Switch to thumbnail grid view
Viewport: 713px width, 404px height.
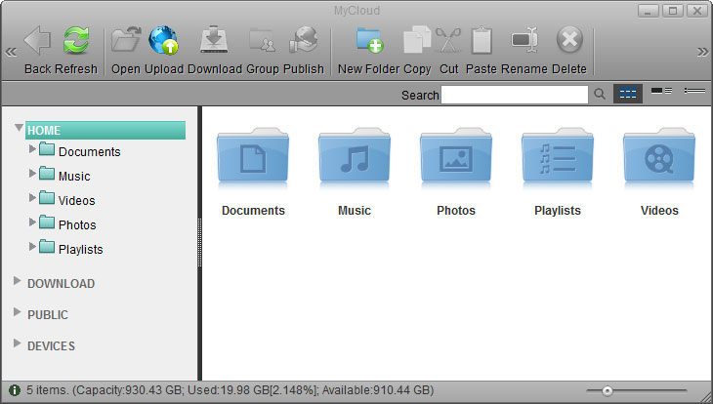tap(628, 93)
